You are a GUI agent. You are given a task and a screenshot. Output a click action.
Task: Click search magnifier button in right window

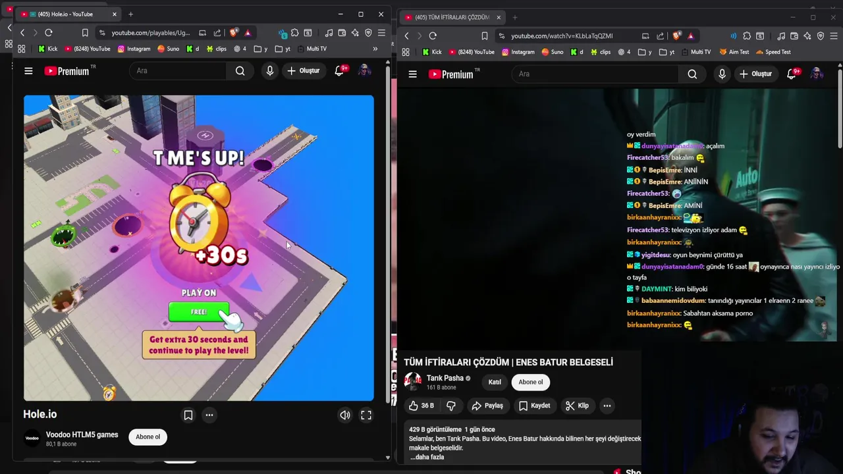(x=692, y=74)
